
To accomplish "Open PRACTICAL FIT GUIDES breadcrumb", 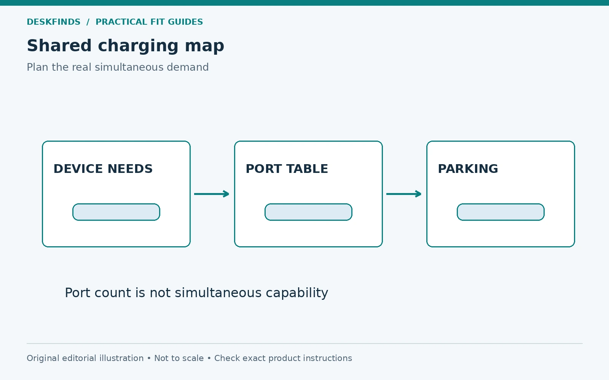I will pyautogui.click(x=149, y=22).
